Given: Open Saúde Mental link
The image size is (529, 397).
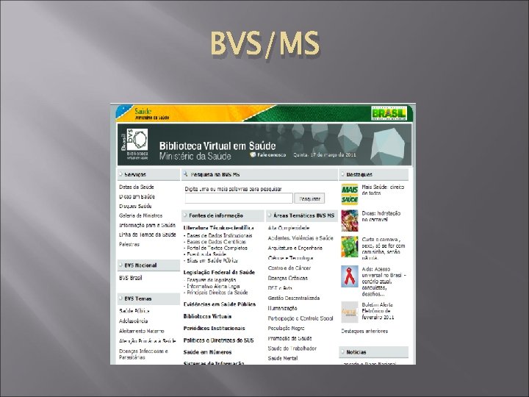Looking at the screenshot, I should tap(282, 358).
